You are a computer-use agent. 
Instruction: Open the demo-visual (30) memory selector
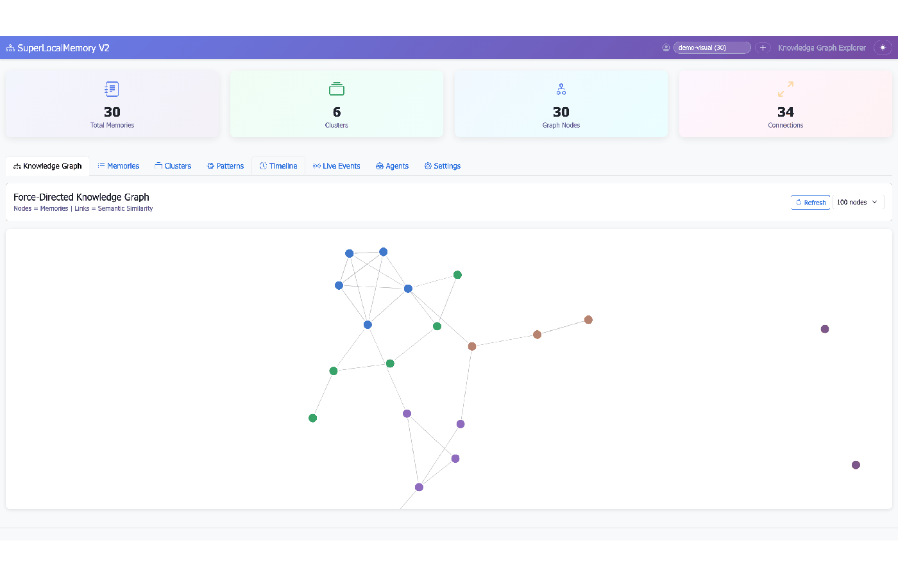tap(712, 47)
